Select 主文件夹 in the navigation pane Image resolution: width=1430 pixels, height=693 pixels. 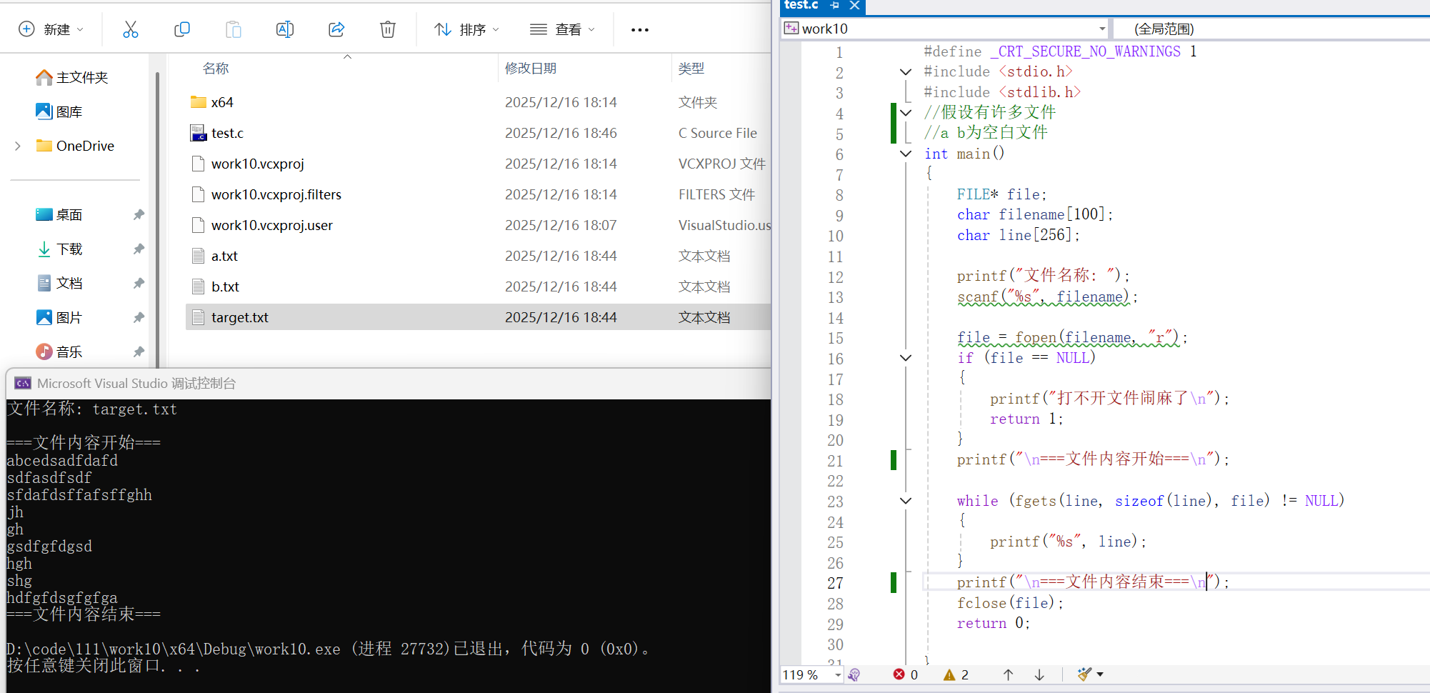click(72, 77)
